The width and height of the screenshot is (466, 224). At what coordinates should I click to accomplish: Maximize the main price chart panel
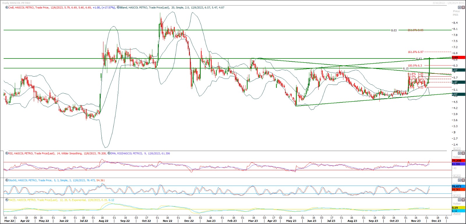click(x=460, y=8)
